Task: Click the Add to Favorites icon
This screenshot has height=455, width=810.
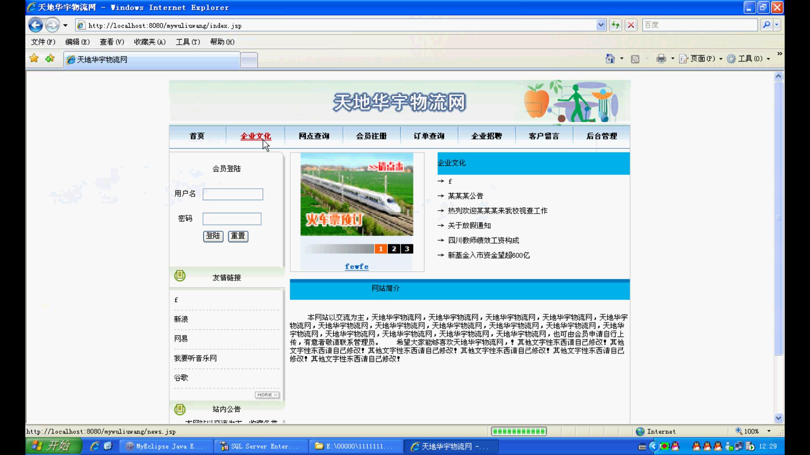Action: [50, 59]
